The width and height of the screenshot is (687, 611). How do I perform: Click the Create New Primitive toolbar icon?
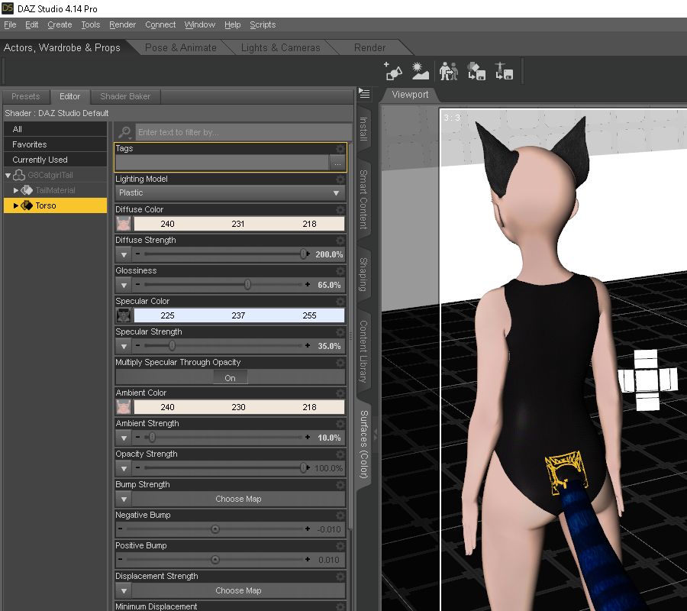[393, 71]
